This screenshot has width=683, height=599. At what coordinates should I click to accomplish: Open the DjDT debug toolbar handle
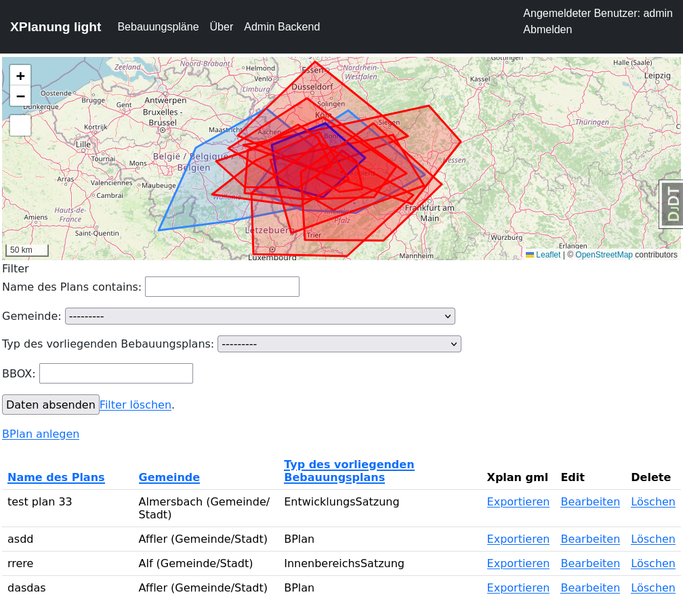point(671,205)
